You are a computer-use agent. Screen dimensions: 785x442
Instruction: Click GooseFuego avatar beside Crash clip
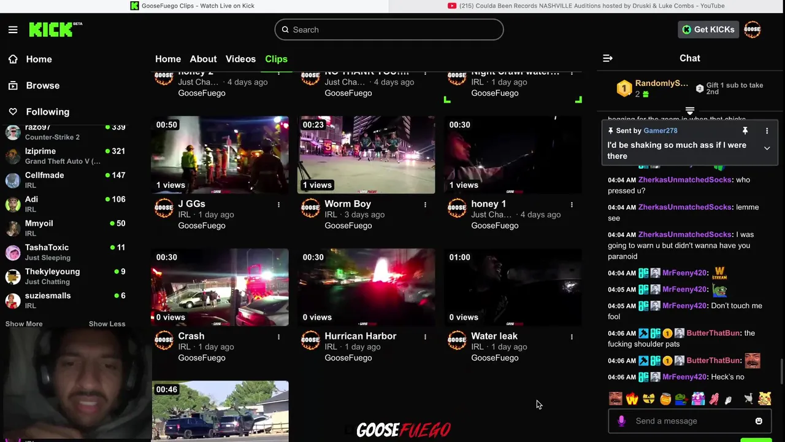pyautogui.click(x=164, y=339)
